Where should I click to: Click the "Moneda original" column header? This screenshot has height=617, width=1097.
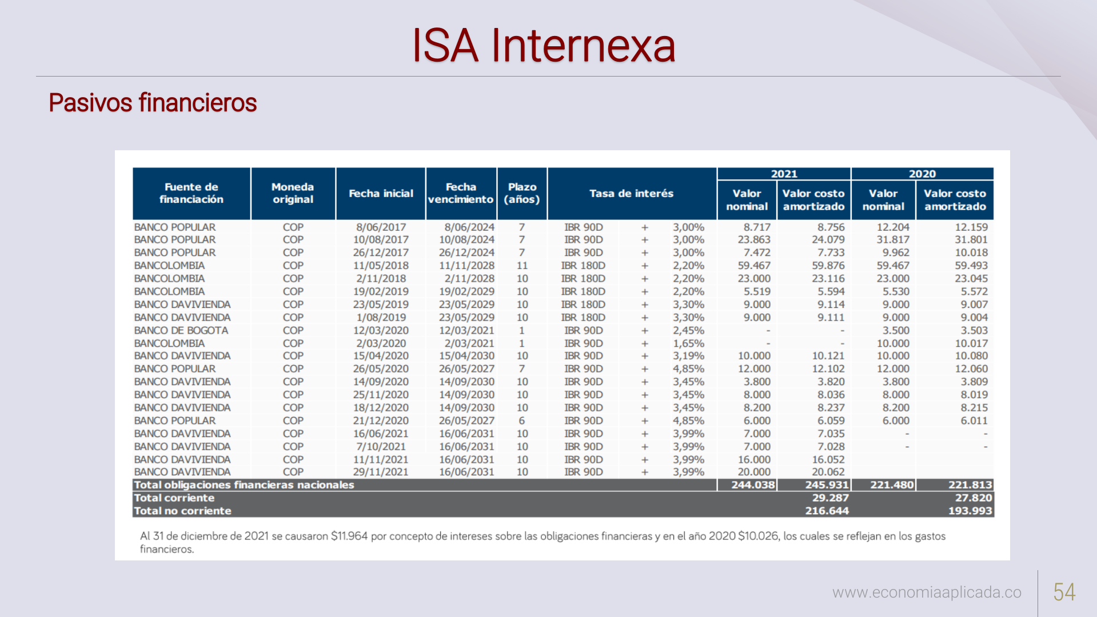tap(293, 193)
